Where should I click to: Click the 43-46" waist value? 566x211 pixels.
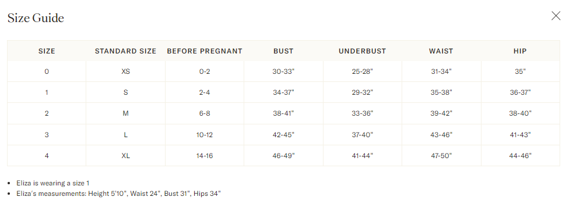[x=441, y=135]
